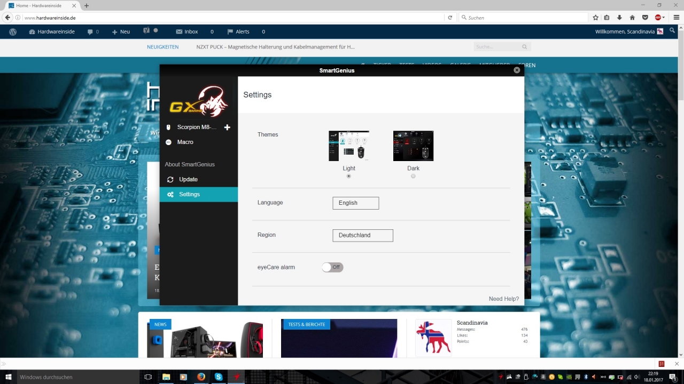
Task: Expand the Adblock Plus dropdown menu
Action: 664,18
